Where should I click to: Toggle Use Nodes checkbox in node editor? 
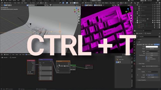pos(26,54)
